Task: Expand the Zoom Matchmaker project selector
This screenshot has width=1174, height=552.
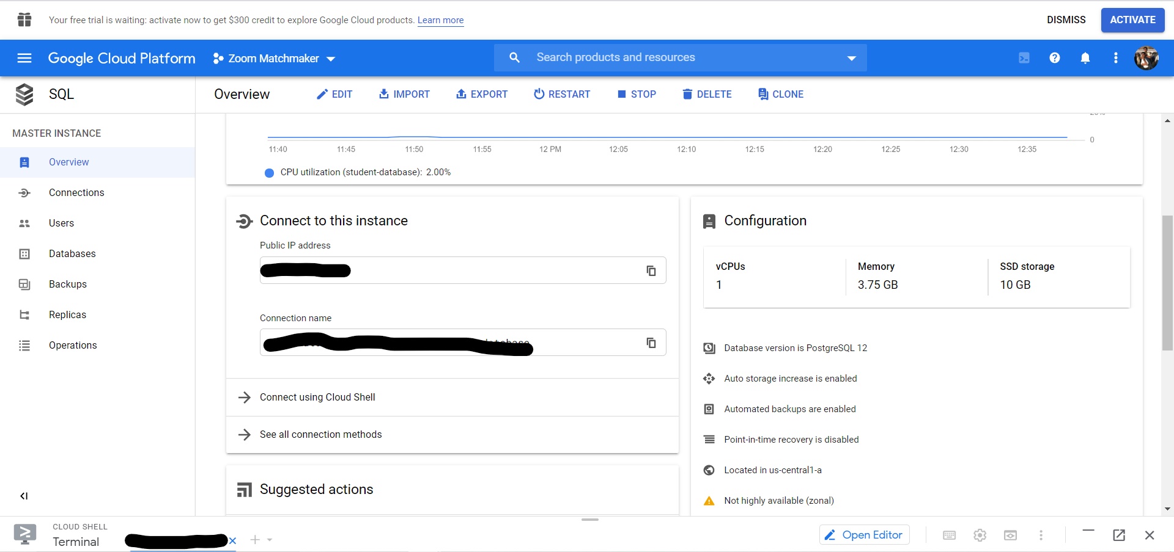Action: point(274,59)
